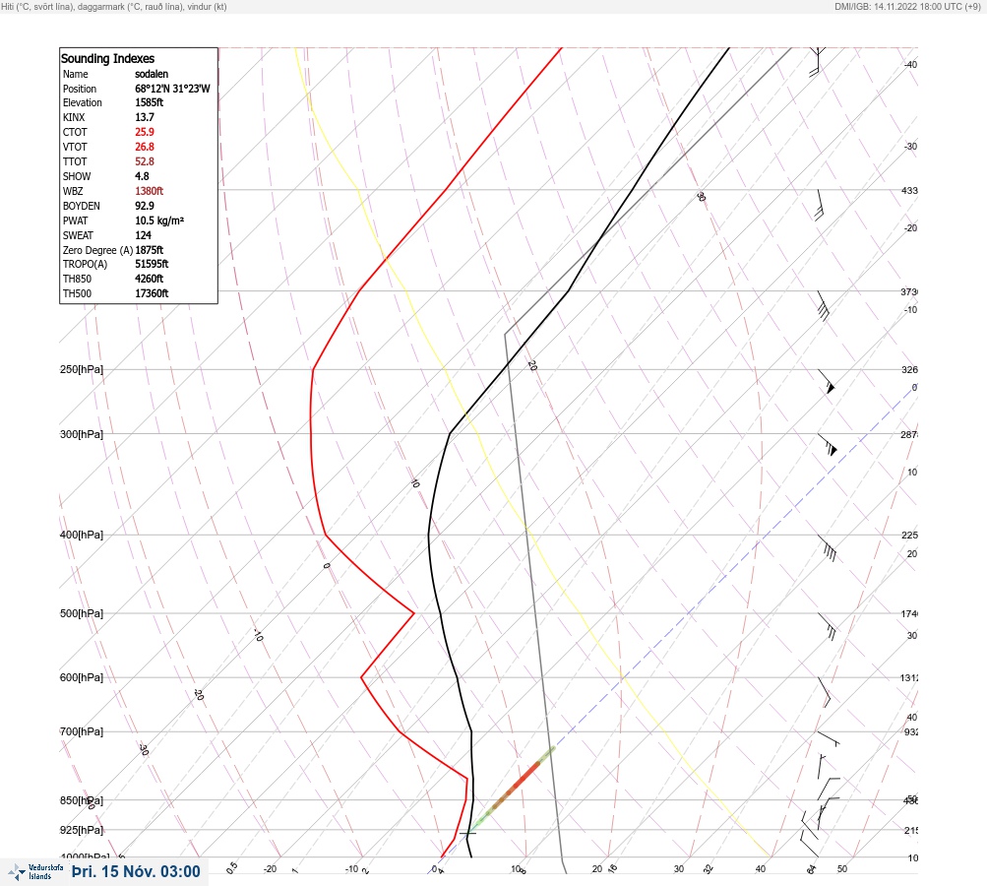The width and height of the screenshot is (987, 886).
Task: Click the wind barb at 400 hPa level
Action: coord(827,548)
